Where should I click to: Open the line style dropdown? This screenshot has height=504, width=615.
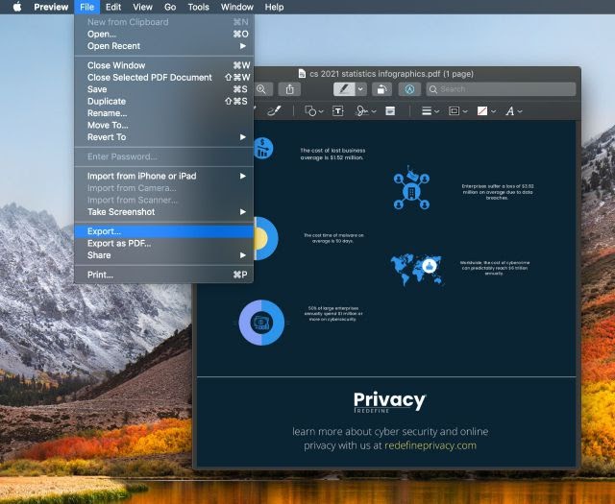point(428,111)
